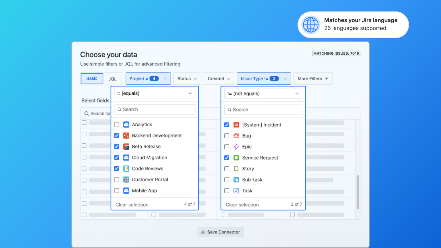Click the Story bookmark icon
The image size is (441, 248).
[x=236, y=169]
